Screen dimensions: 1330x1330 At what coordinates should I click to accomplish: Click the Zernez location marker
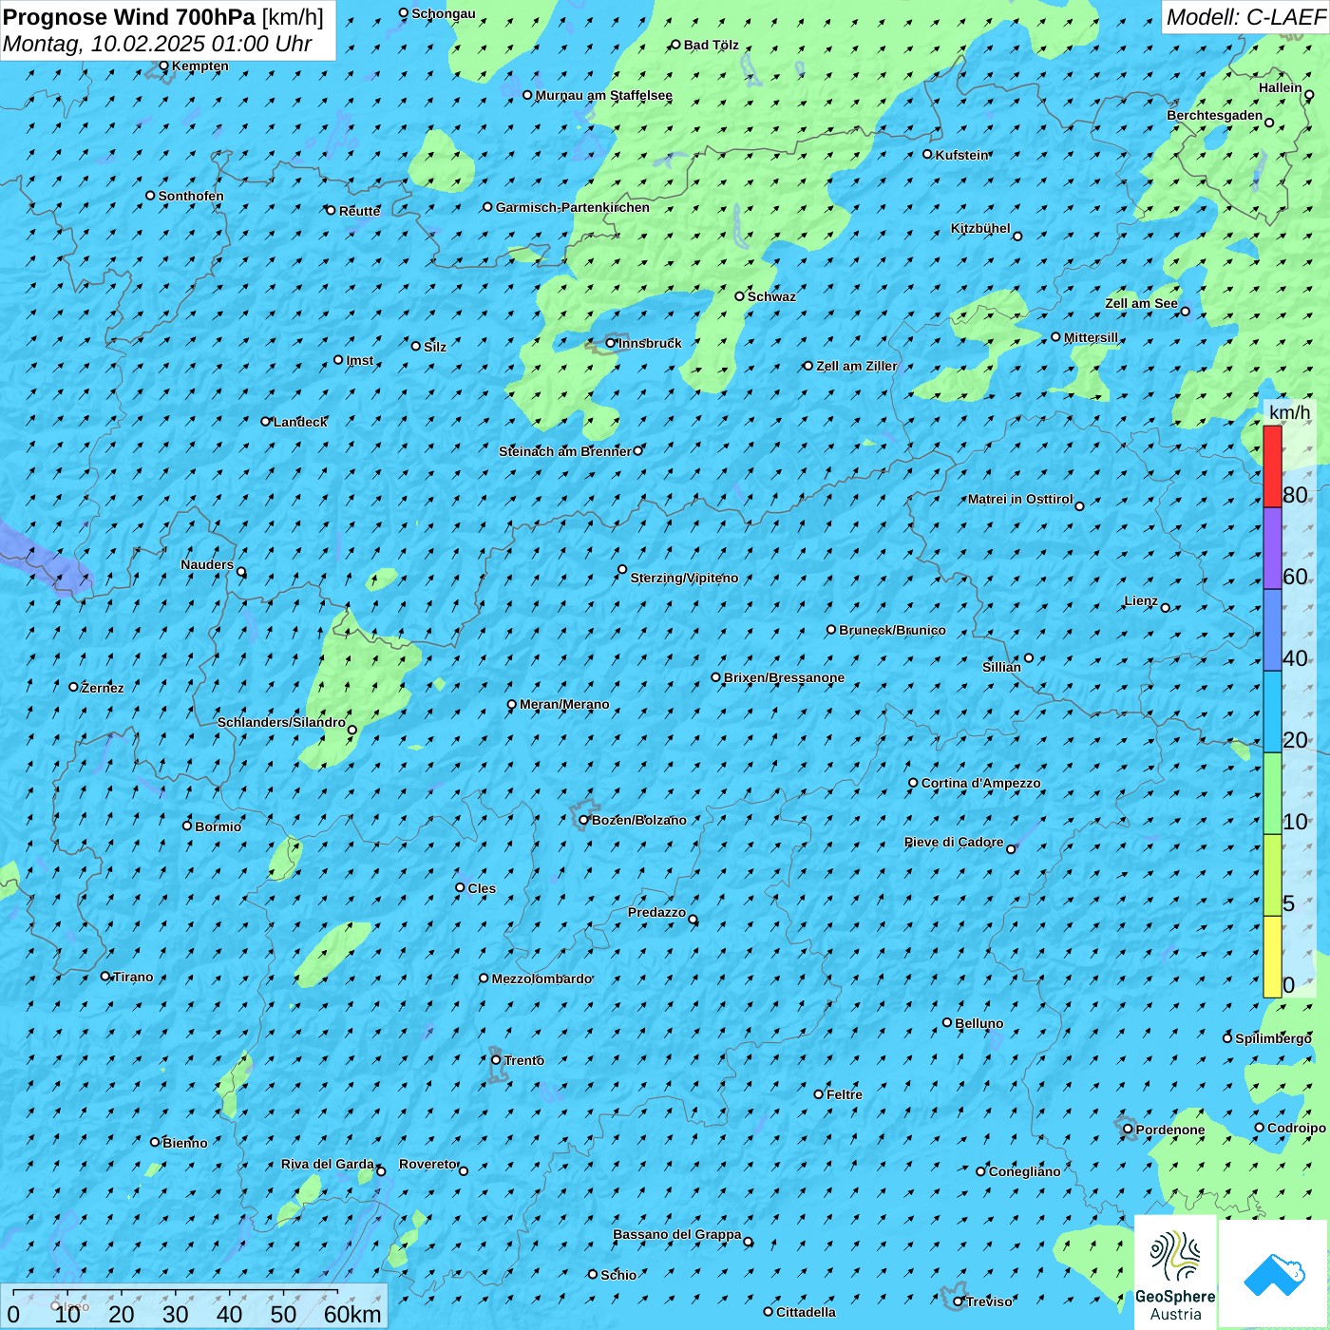[x=73, y=687]
